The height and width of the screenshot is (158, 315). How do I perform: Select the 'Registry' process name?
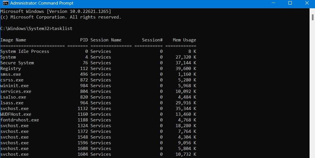pyautogui.click(x=10, y=69)
